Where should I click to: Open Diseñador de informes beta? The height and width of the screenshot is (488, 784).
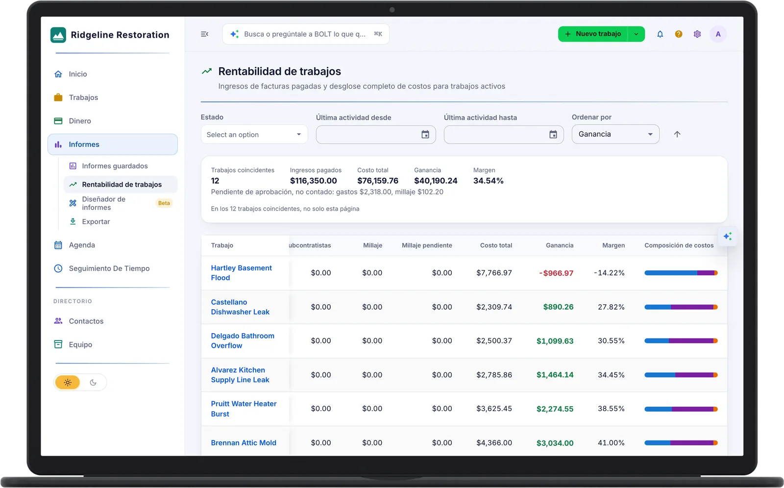click(121, 203)
